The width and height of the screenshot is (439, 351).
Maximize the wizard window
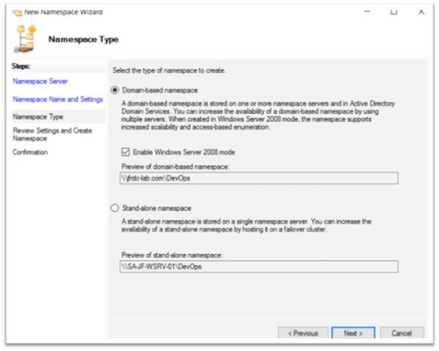[394, 12]
